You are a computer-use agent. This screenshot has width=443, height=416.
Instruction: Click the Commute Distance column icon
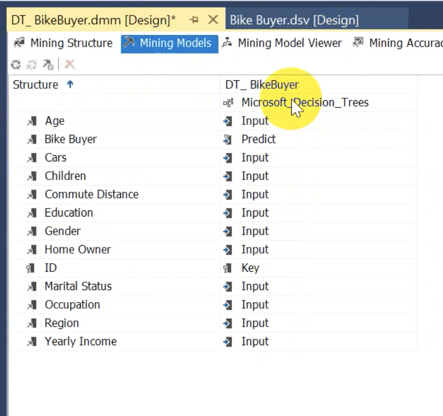(32, 195)
